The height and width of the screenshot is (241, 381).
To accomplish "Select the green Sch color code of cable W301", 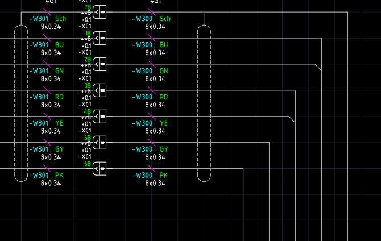I will coord(60,19).
